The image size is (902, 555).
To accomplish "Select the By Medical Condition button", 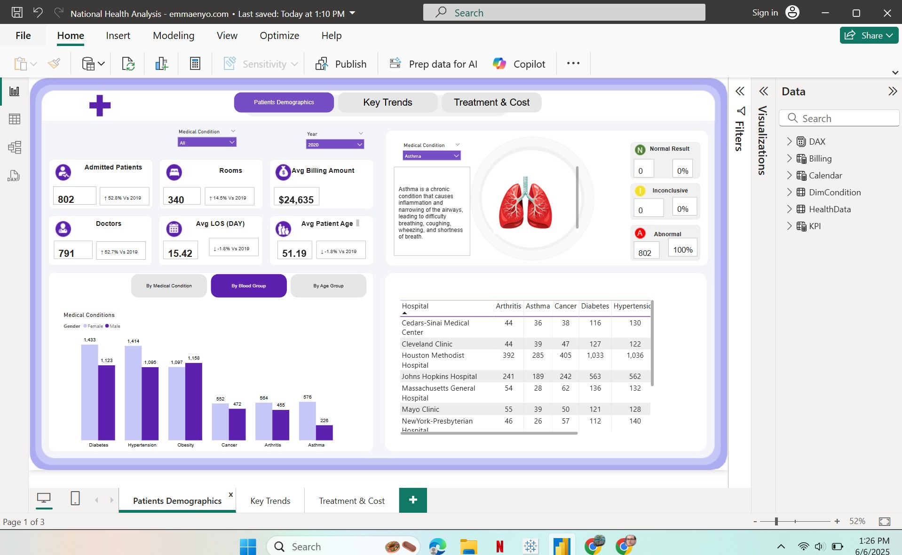I will 169,285.
